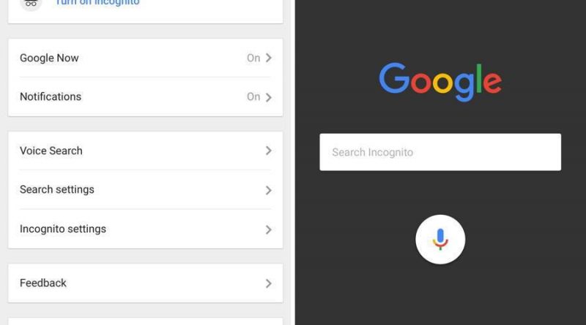Open the Voice Search menu item

[x=51, y=150]
